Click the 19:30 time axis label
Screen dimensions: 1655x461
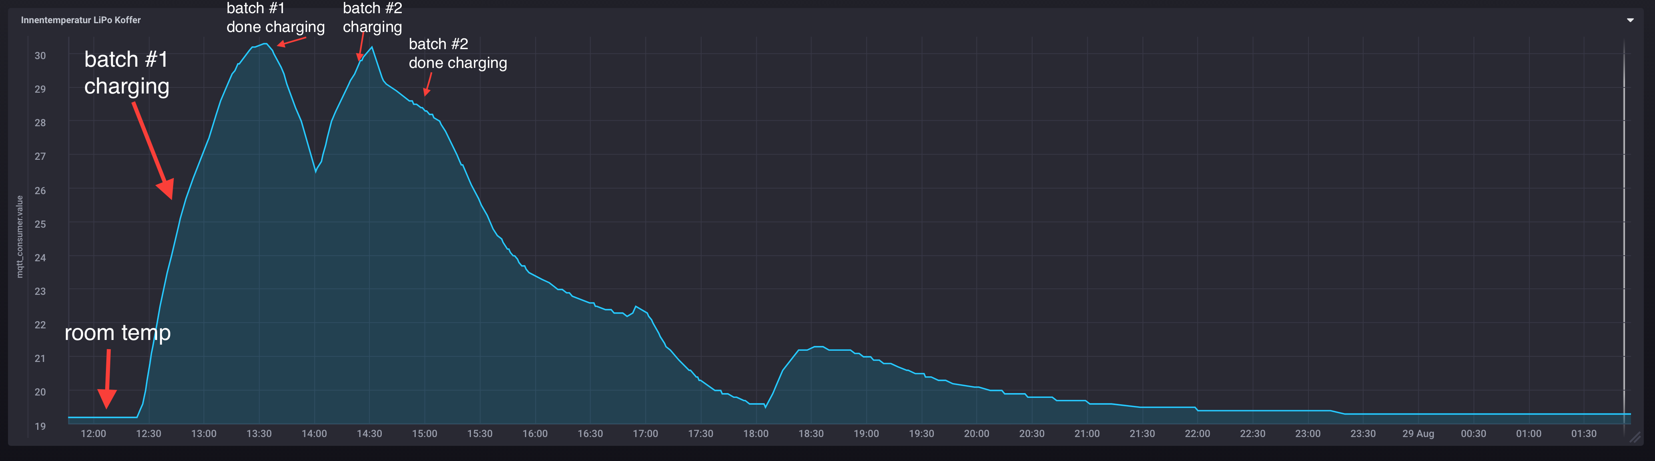click(921, 433)
